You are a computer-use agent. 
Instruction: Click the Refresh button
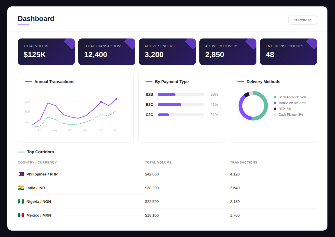303,20
